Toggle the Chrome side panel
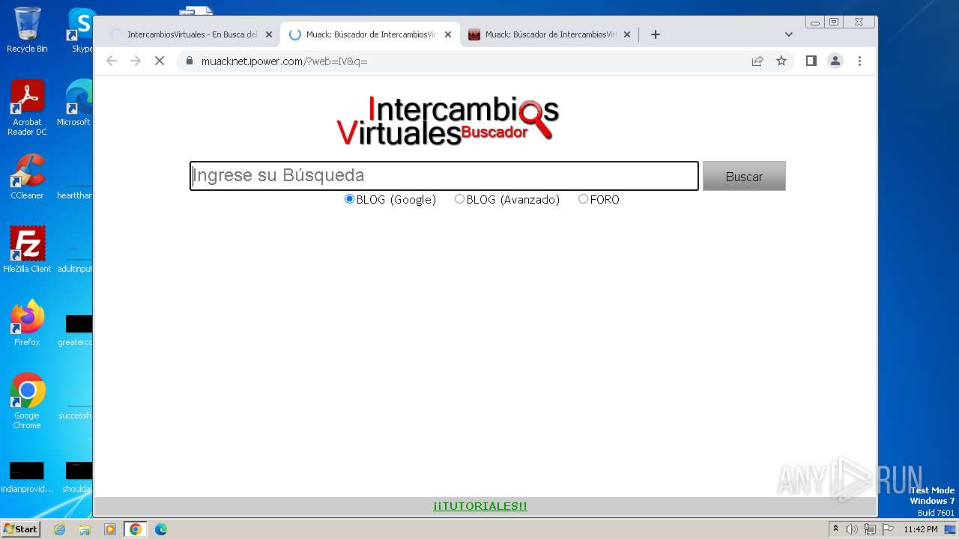Image resolution: width=959 pixels, height=539 pixels. (811, 61)
